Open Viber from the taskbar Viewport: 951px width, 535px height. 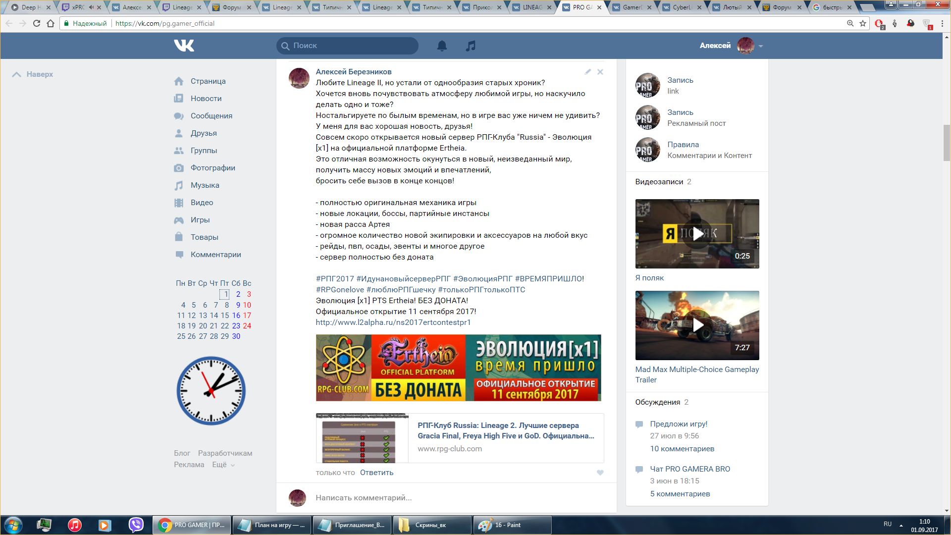[x=136, y=525]
